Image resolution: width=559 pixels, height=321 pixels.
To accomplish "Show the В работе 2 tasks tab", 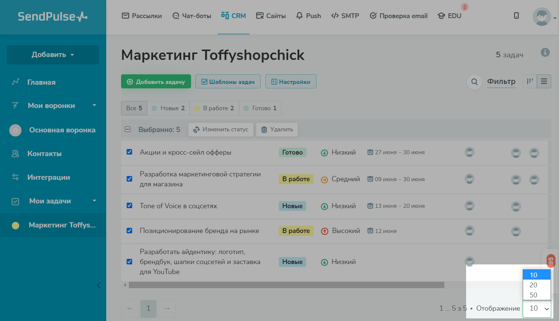I will pos(214,108).
